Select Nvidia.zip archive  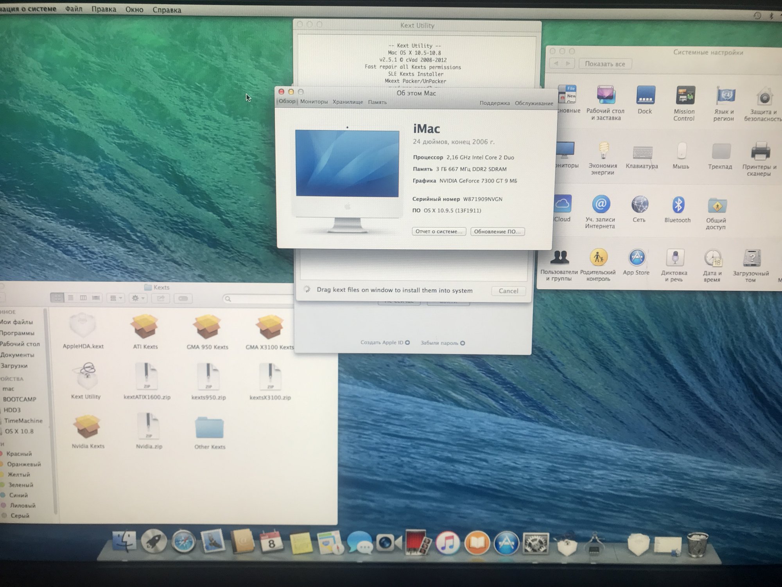point(149,431)
